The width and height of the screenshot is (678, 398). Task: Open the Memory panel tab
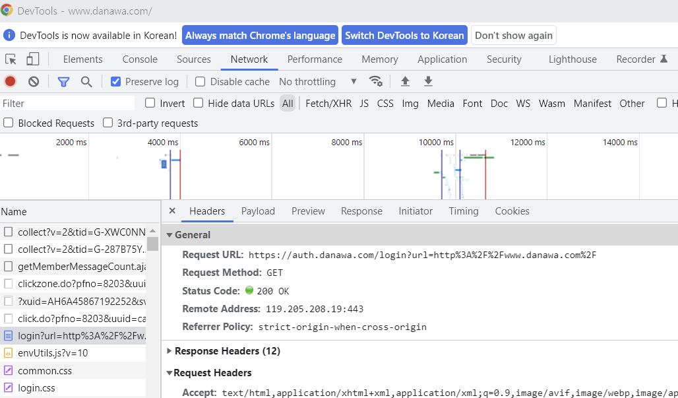380,59
